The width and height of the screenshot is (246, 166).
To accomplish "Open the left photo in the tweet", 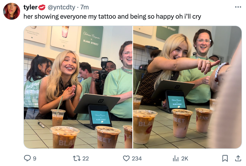I will tap(78, 87).
